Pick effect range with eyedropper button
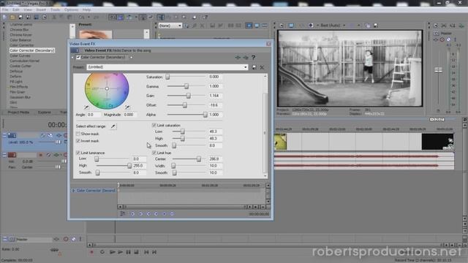 click(113, 126)
